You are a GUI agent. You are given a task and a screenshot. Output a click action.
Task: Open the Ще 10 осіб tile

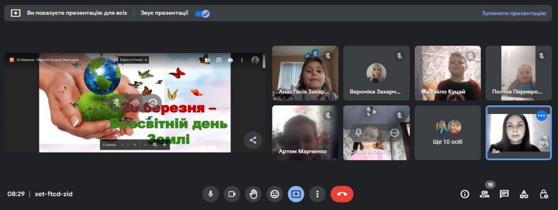click(x=448, y=132)
